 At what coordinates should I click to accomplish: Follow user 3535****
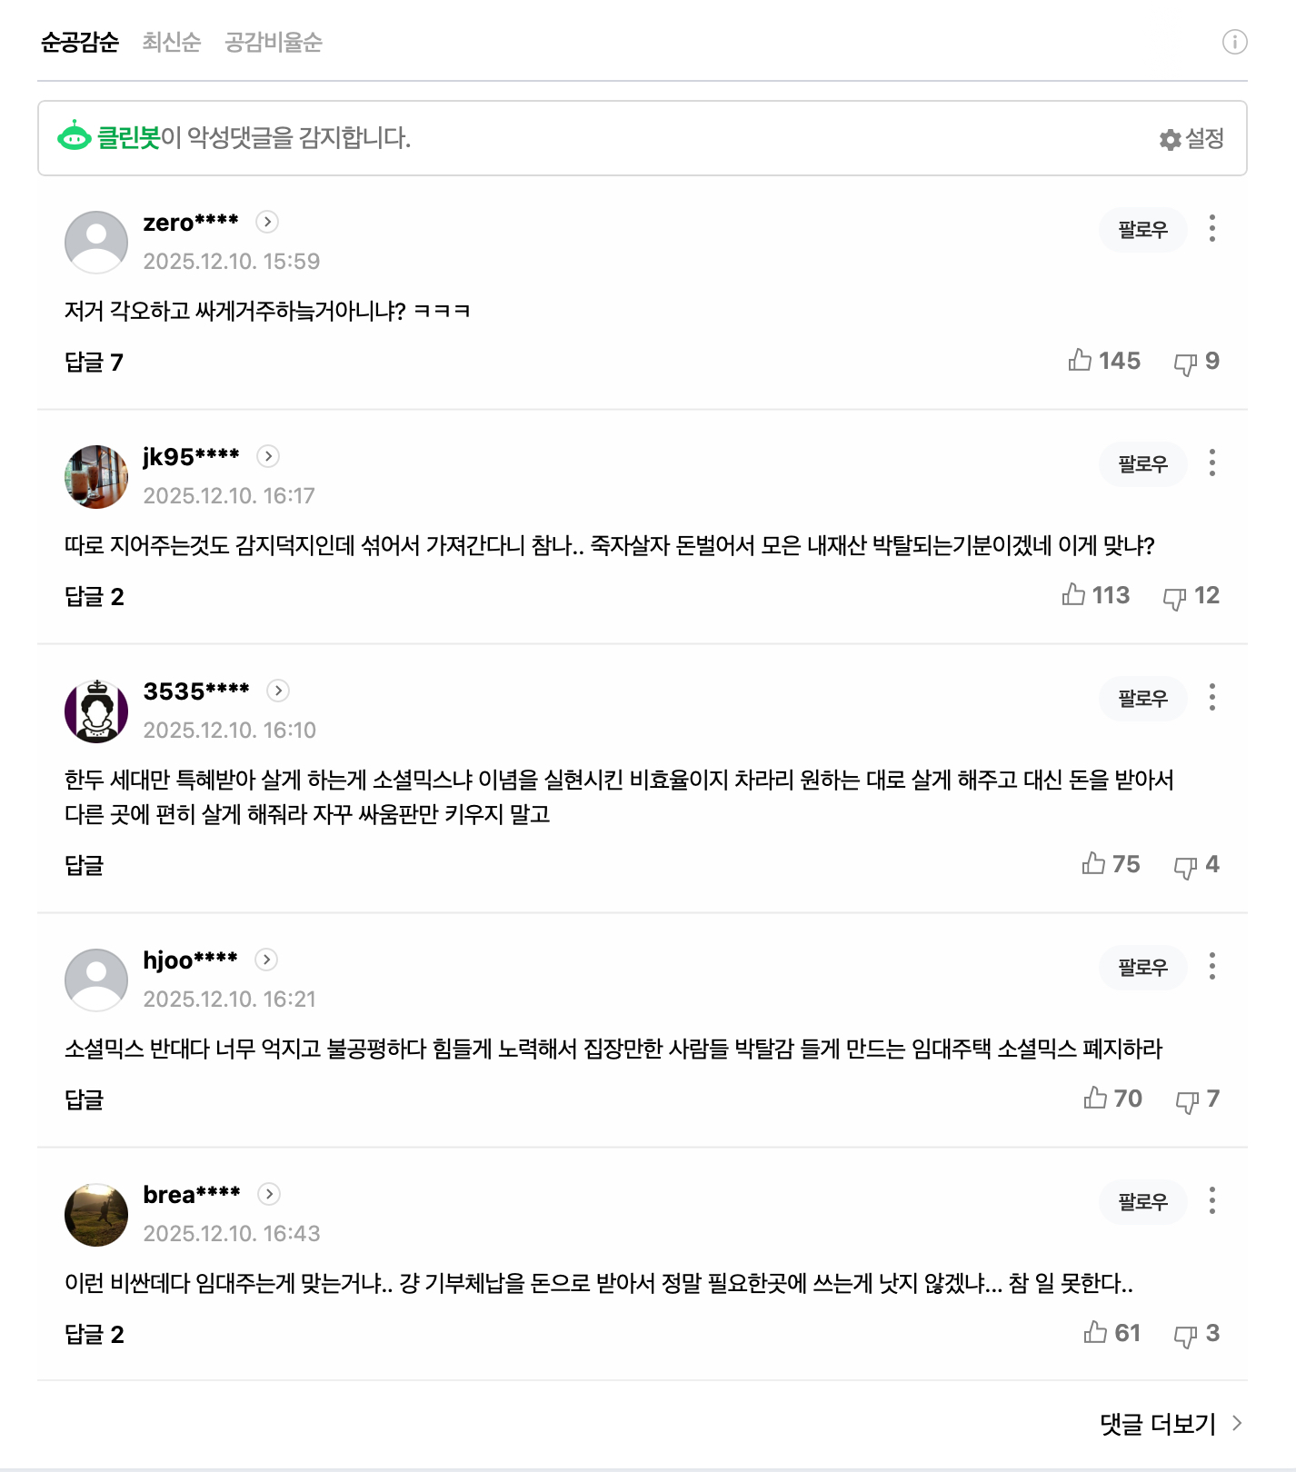point(1142,699)
